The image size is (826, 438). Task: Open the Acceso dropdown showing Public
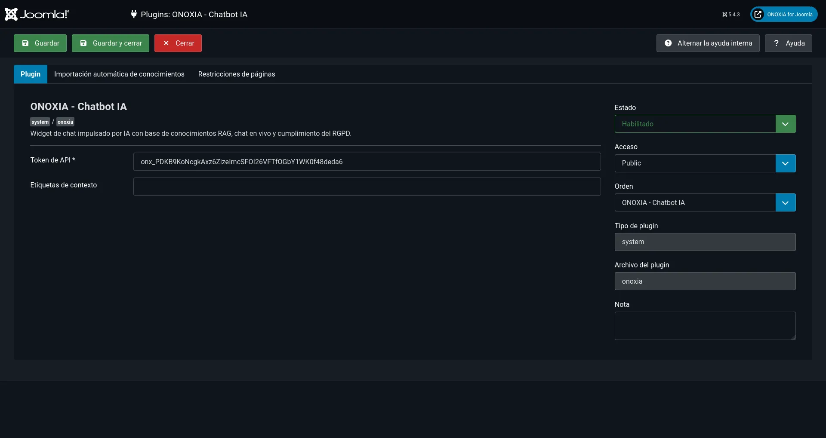click(x=705, y=163)
